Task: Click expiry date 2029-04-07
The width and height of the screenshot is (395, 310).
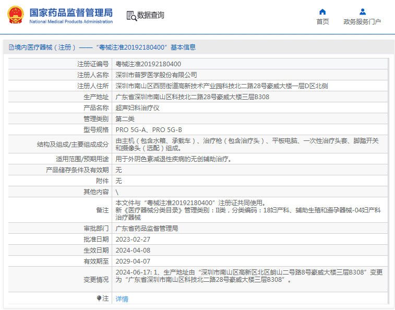Action: pyautogui.click(x=133, y=261)
